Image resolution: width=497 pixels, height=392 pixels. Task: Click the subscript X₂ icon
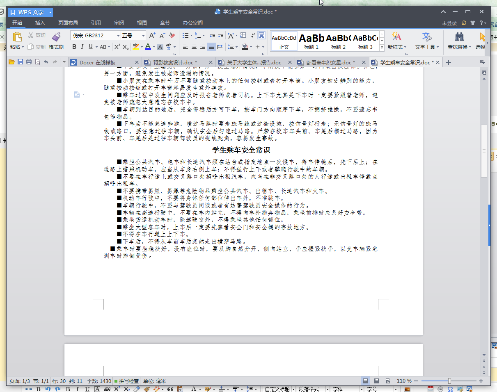[126, 47]
